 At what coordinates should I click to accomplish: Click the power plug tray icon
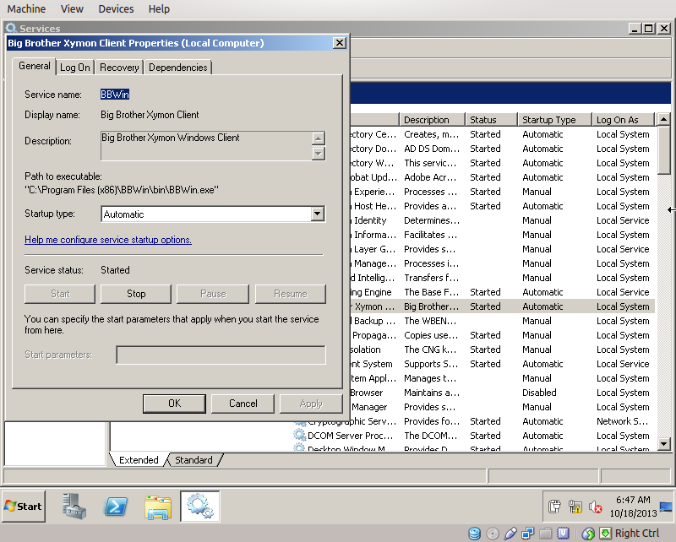click(x=554, y=507)
